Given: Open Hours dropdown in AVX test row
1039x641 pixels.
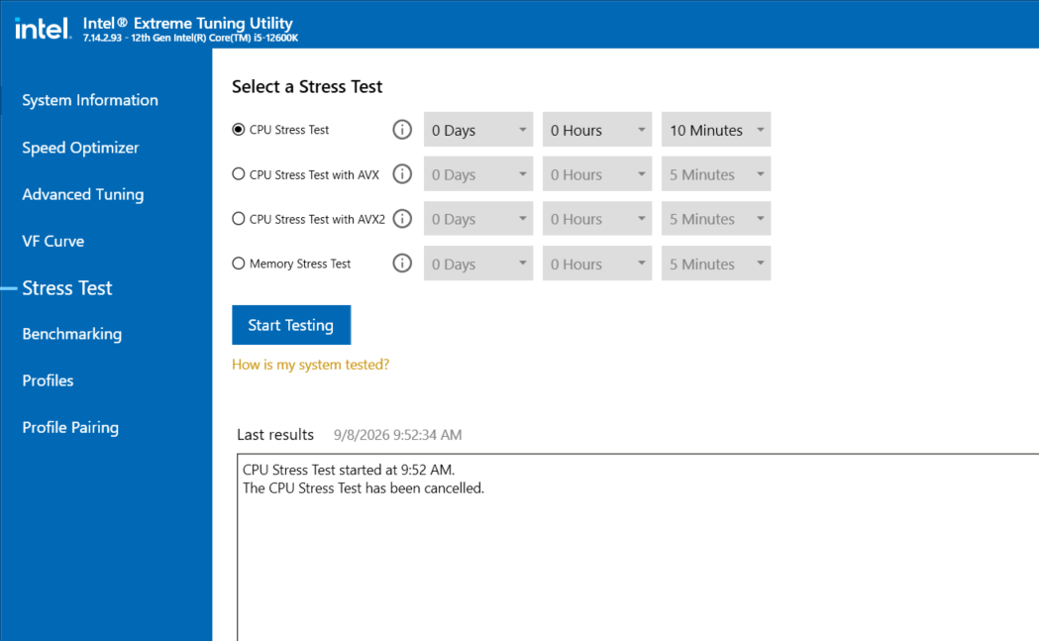Looking at the screenshot, I should click(597, 173).
